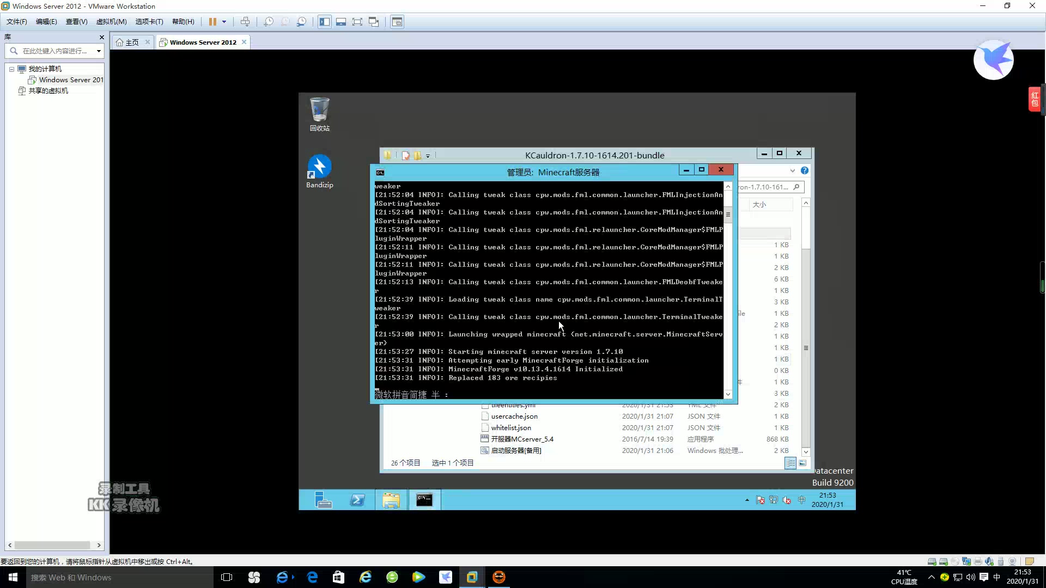Open the 虚拟机(M) menu
The height and width of the screenshot is (588, 1046).
[111, 22]
